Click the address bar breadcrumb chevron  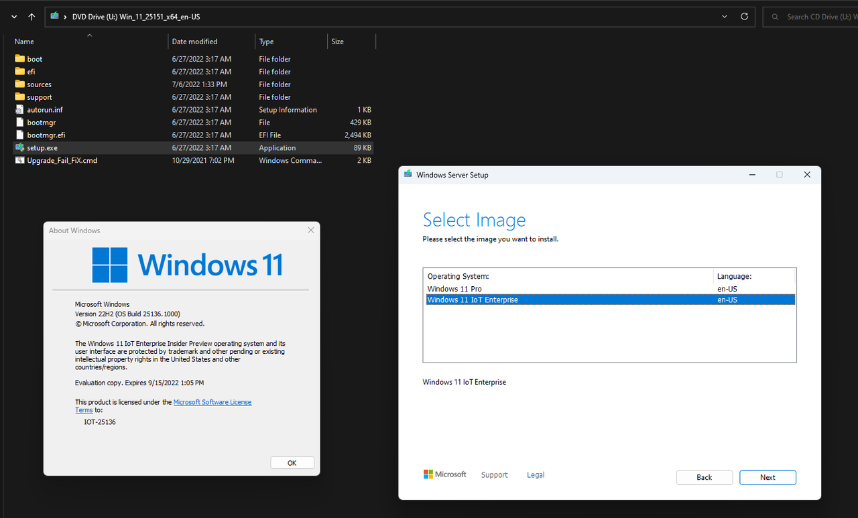pyautogui.click(x=66, y=17)
